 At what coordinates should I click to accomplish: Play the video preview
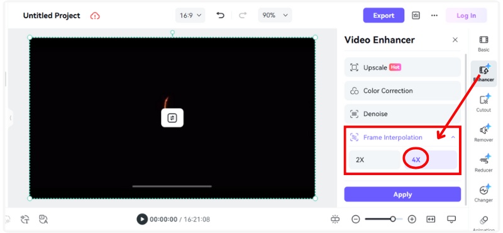pos(142,219)
